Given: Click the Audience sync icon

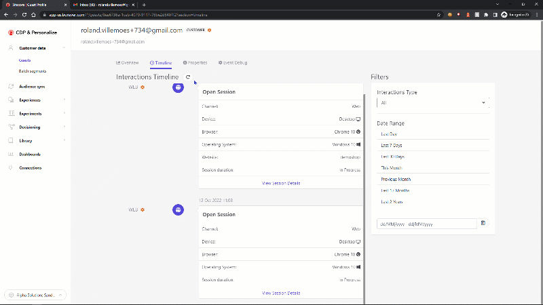Looking at the screenshot, I should [11, 87].
